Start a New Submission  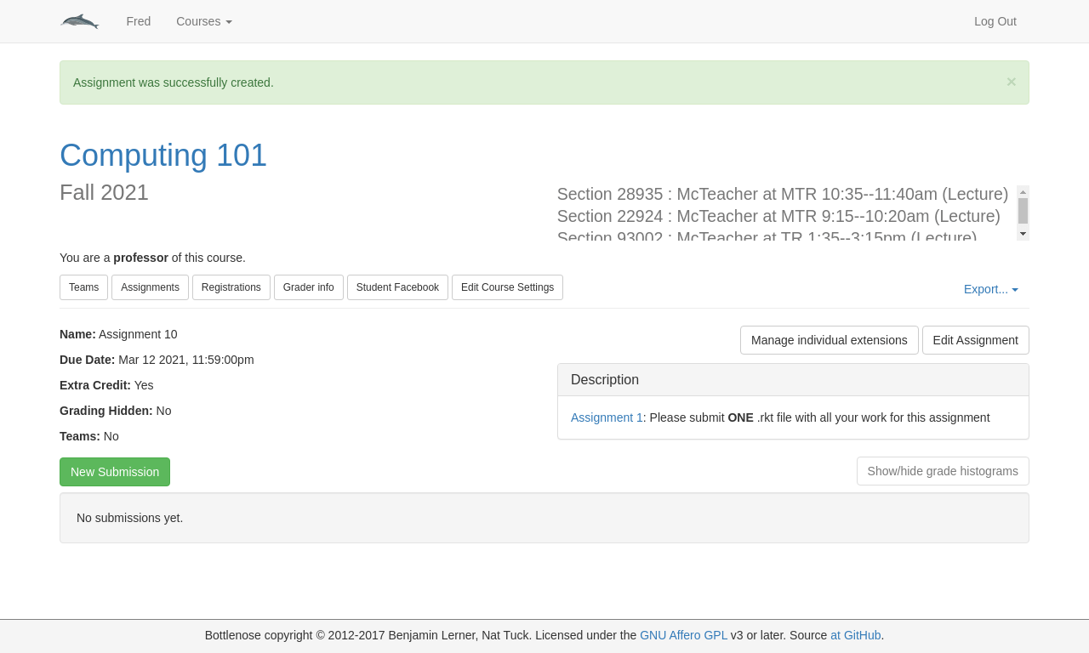pos(115,472)
